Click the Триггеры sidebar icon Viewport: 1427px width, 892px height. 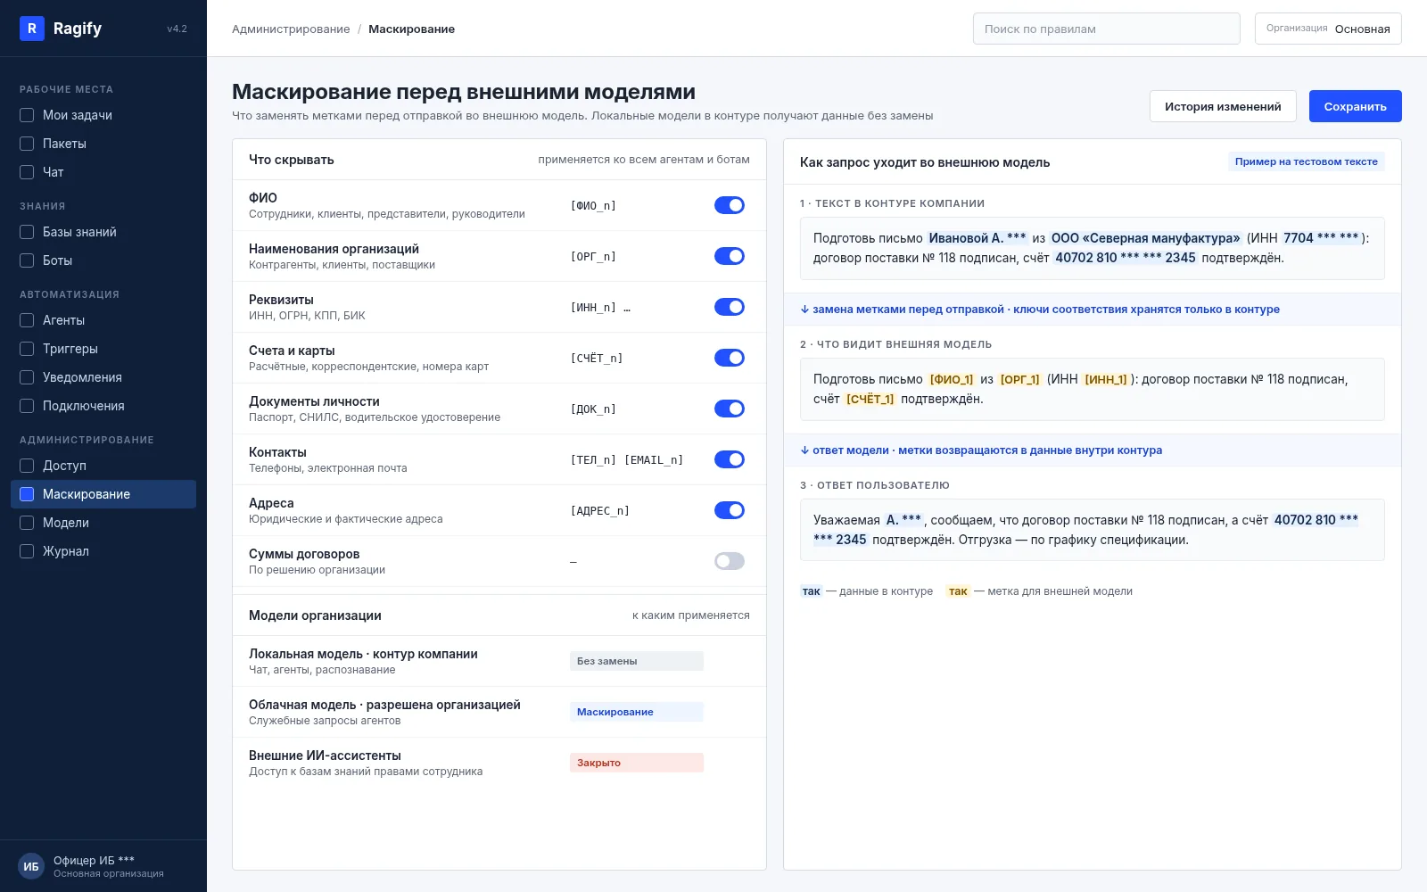tap(27, 349)
